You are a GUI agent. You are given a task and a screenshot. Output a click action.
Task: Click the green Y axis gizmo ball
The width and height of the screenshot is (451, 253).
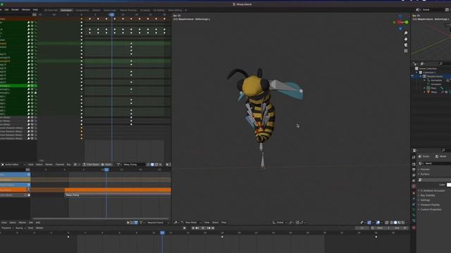[x=407, y=22]
